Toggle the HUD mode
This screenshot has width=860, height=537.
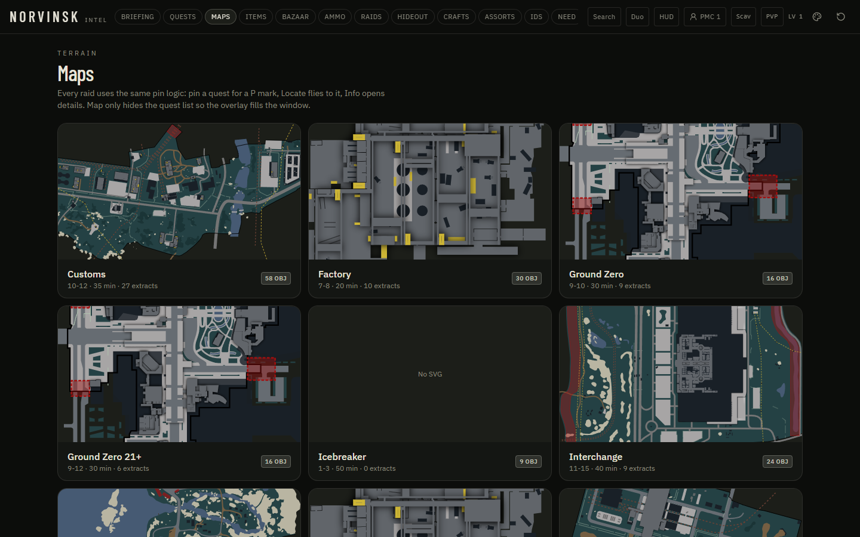tap(666, 17)
